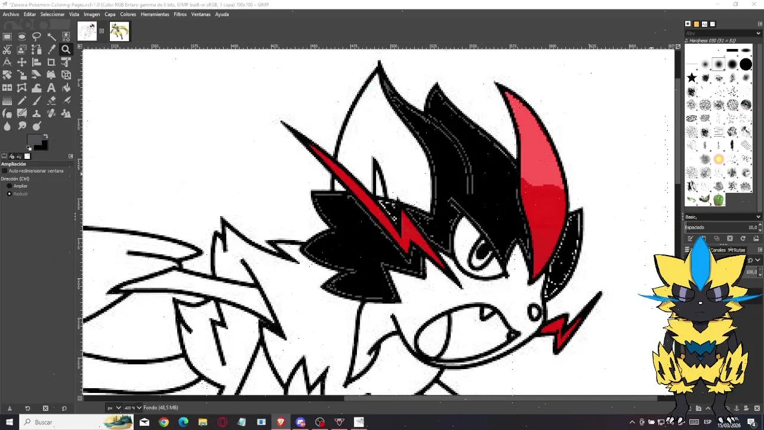Viewport: 764px width, 430px height.
Task: Switch to the Zeraora sketch image thumbnail tab
Action: [x=87, y=31]
